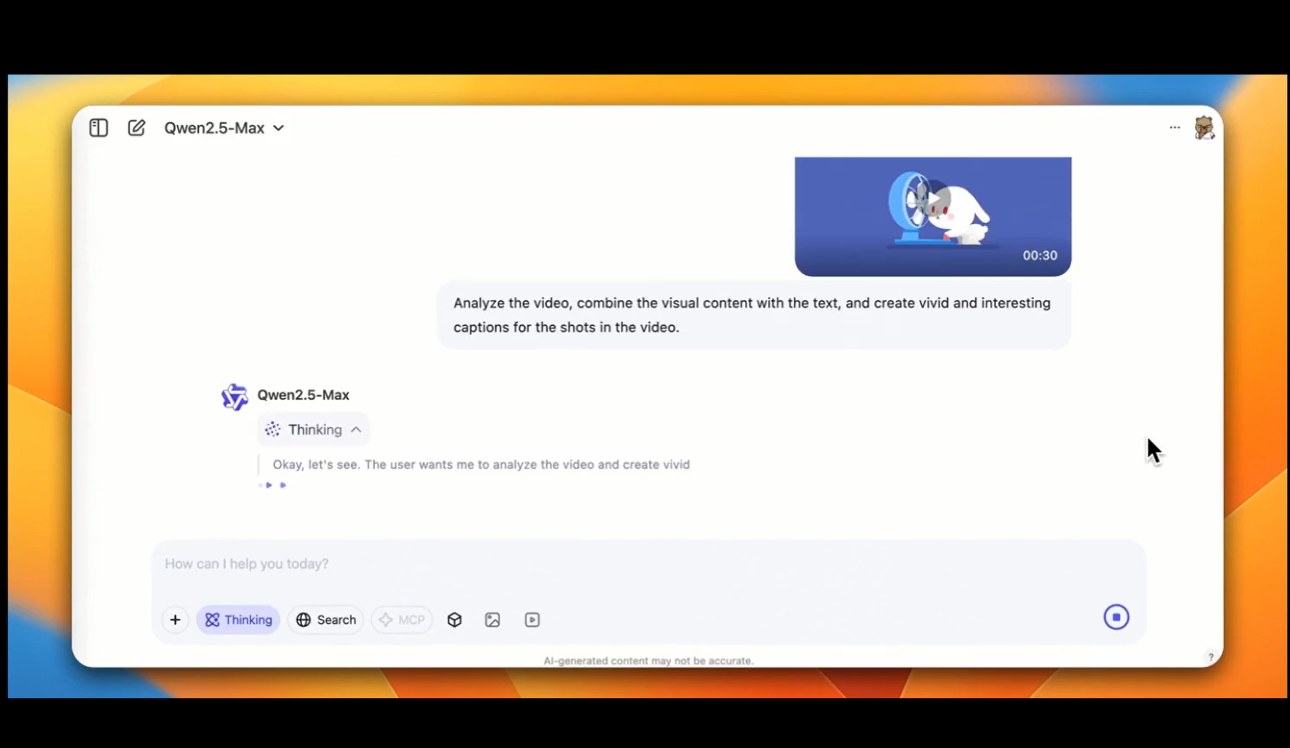
Task: Toggle the Thinking mode button
Action: [x=239, y=620]
